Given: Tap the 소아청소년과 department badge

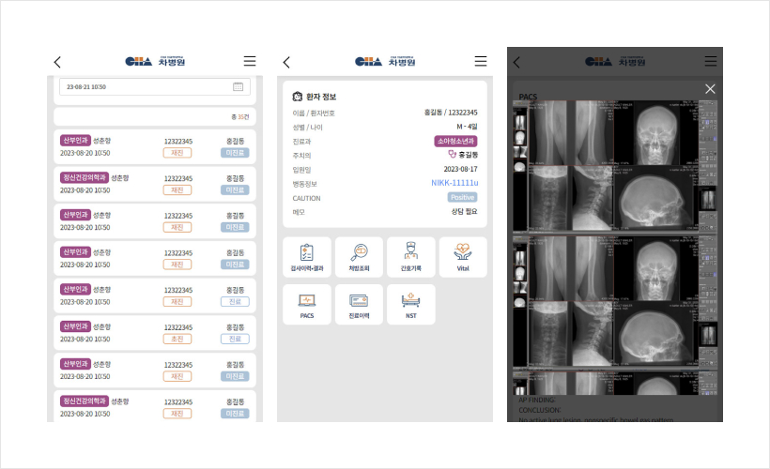Looking at the screenshot, I should 455,142.
